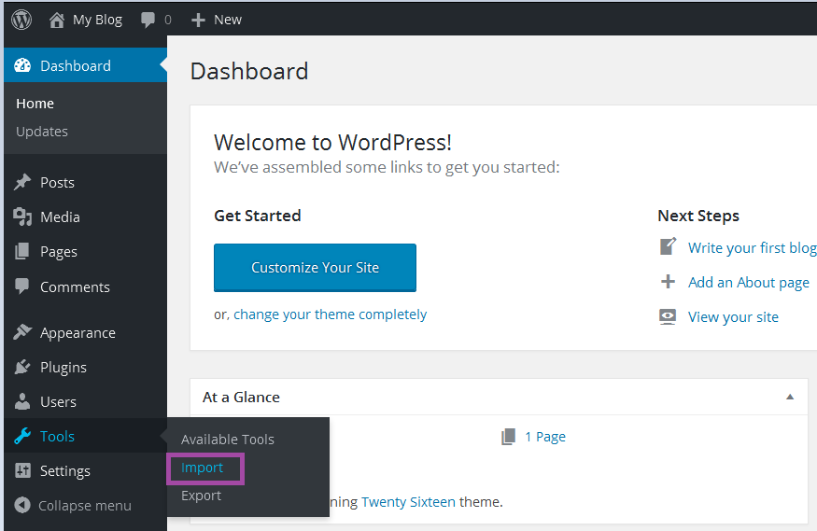
Task: Click the WordPress logo icon
Action: click(x=21, y=20)
